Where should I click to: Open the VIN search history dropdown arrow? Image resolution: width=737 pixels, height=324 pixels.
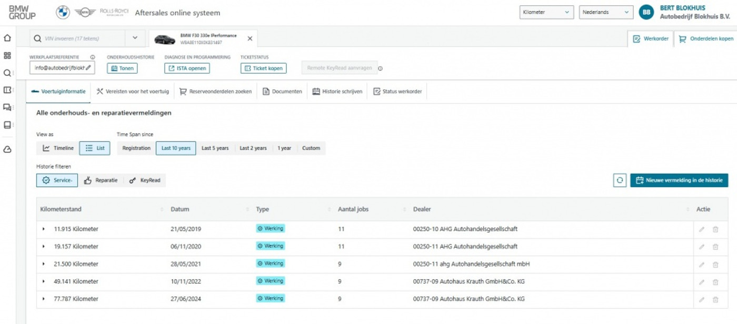135,38
